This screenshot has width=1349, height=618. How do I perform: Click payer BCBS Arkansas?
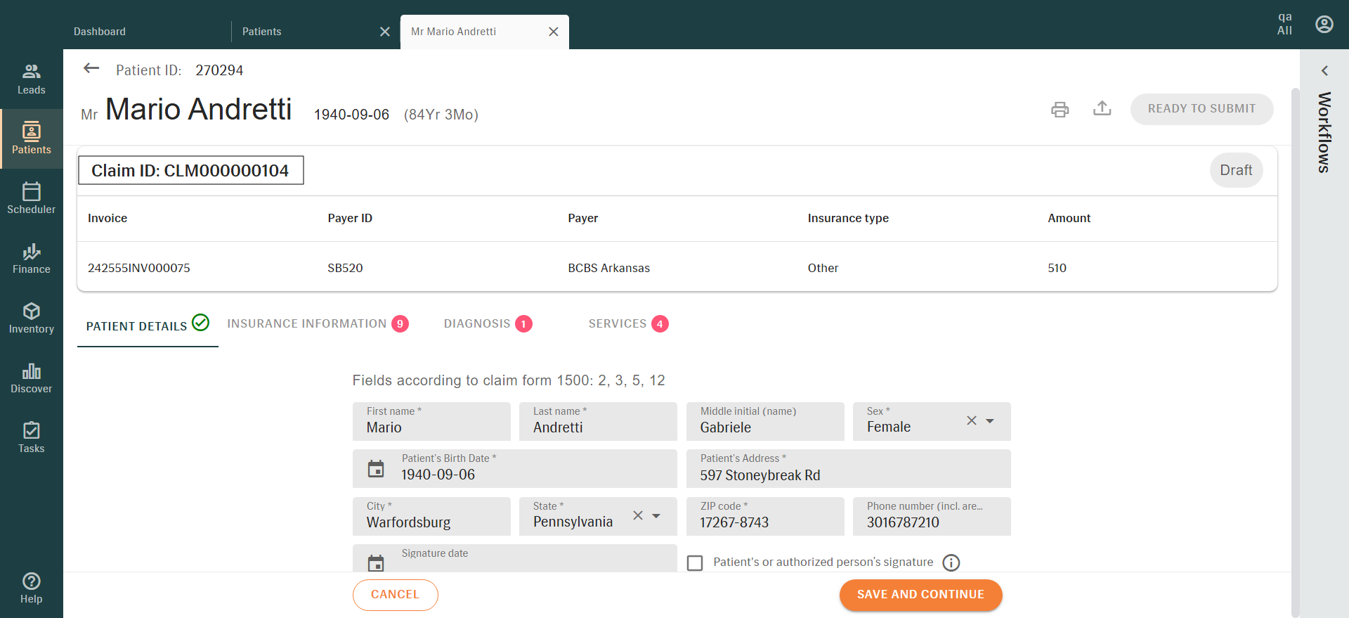click(608, 268)
